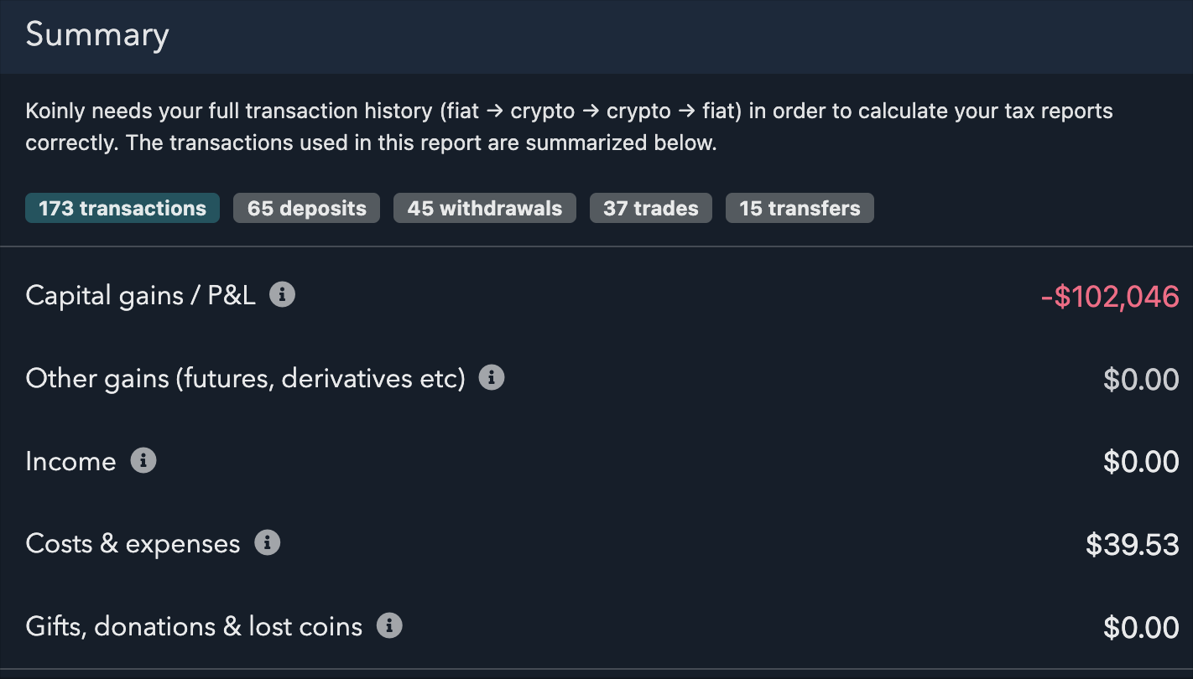Viewport: 1193px width, 679px height.
Task: Click the -$102,046 capital gains amount
Action: 1110,296
